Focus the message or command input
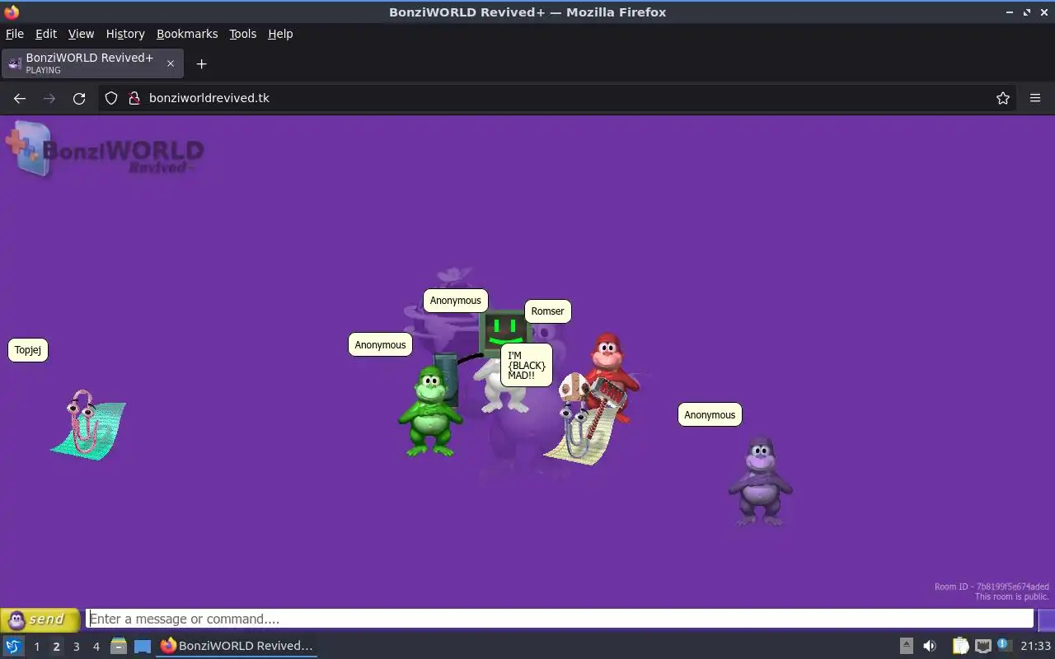The height and width of the screenshot is (659, 1055). pyautogui.click(x=560, y=619)
